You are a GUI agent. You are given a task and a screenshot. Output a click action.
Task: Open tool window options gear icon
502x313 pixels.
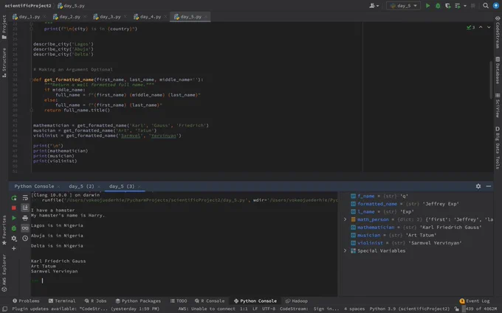[478, 186]
